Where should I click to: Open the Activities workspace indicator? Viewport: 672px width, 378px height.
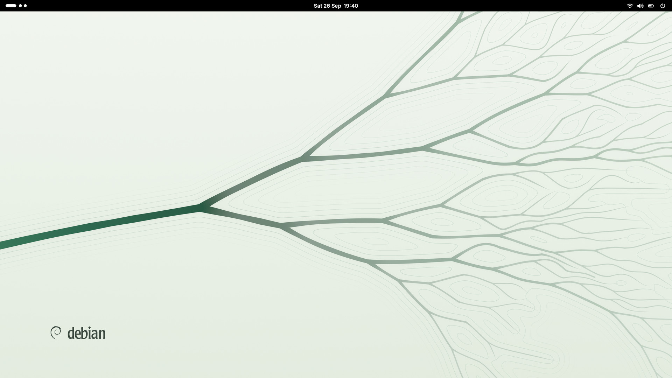click(x=16, y=6)
